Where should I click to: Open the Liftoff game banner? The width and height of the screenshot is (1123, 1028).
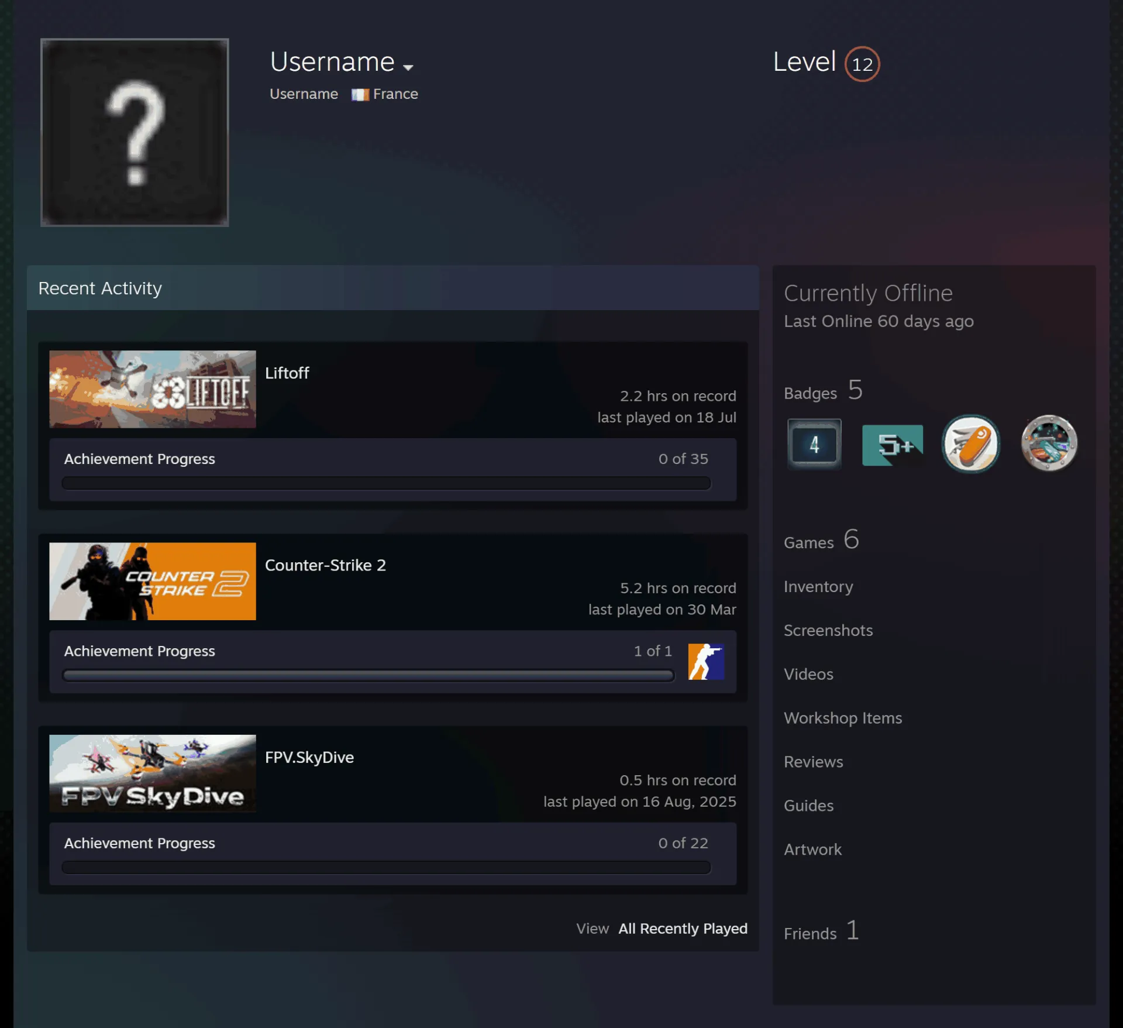[153, 389]
